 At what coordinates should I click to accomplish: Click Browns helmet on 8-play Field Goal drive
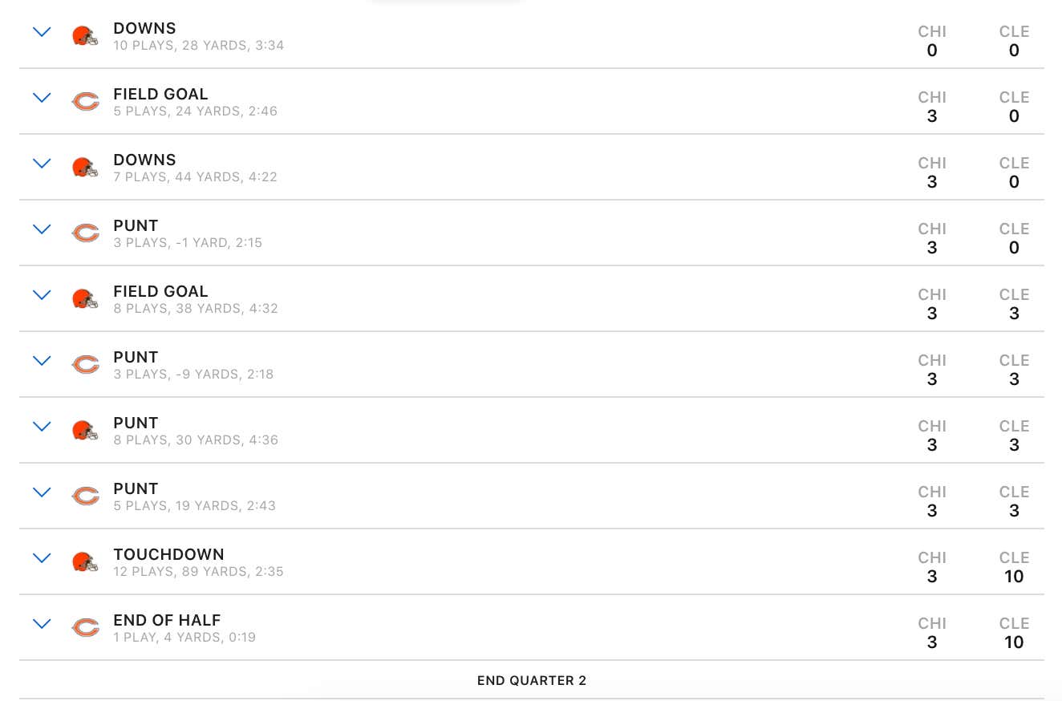tap(85, 299)
